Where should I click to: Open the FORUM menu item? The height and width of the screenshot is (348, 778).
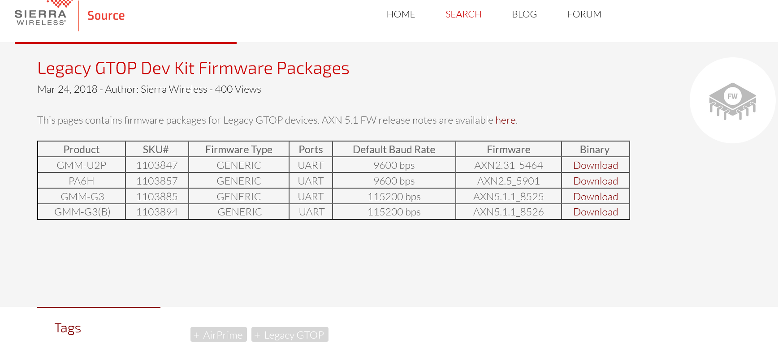pos(583,14)
